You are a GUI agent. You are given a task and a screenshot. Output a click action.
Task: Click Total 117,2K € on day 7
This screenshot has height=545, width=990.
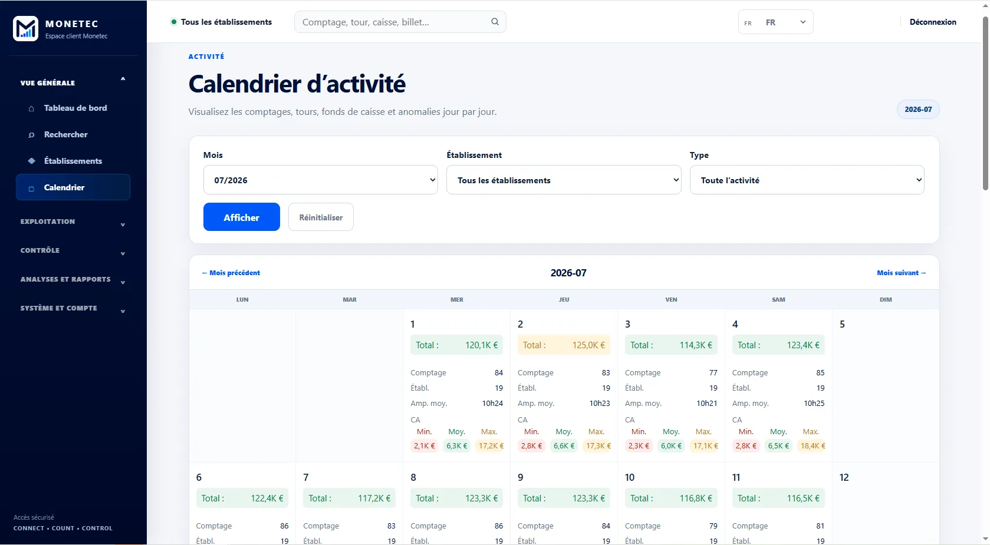tap(349, 498)
